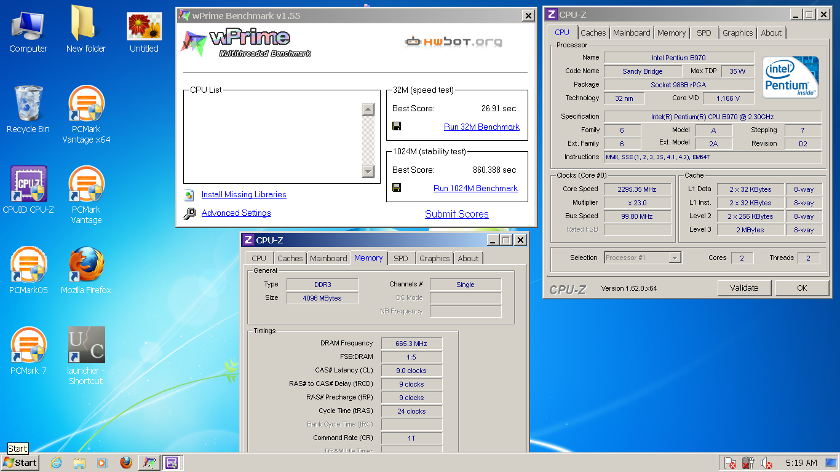Open the New folder desktop icon
This screenshot has width=840, height=472.
[86, 29]
